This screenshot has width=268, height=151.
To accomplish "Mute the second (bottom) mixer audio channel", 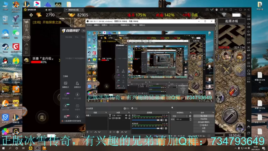I will 162,128.
